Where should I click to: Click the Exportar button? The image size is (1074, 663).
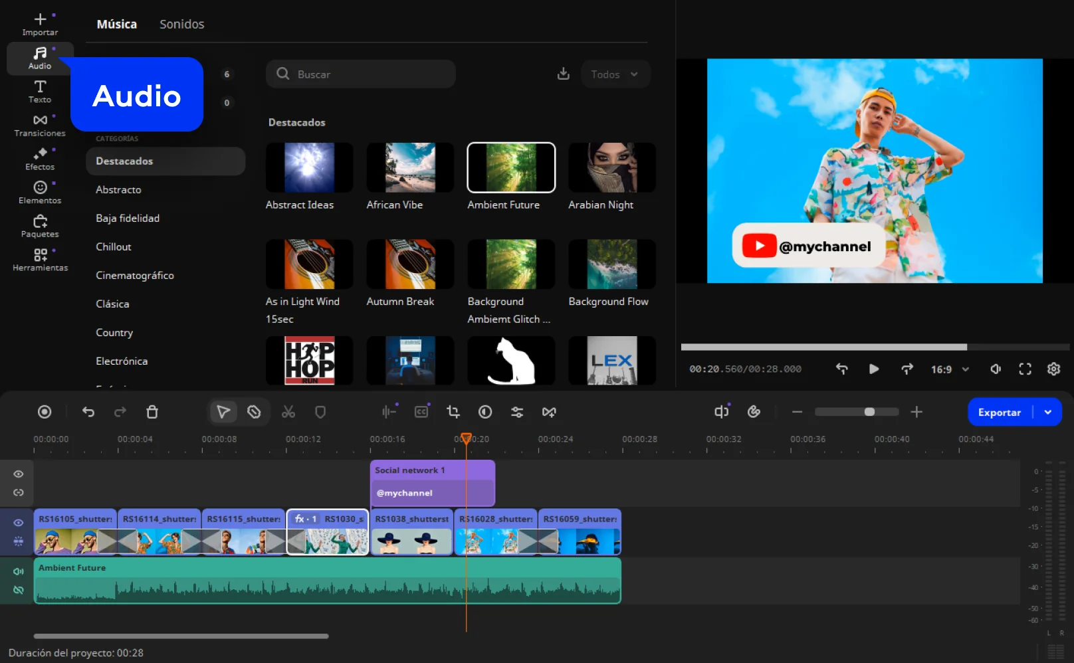click(999, 412)
